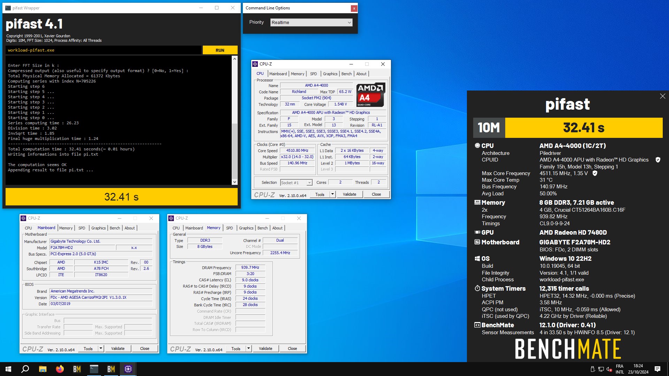This screenshot has width=669, height=376.
Task: Click the RUN button in pifast Wrapper
Action: 220,50
